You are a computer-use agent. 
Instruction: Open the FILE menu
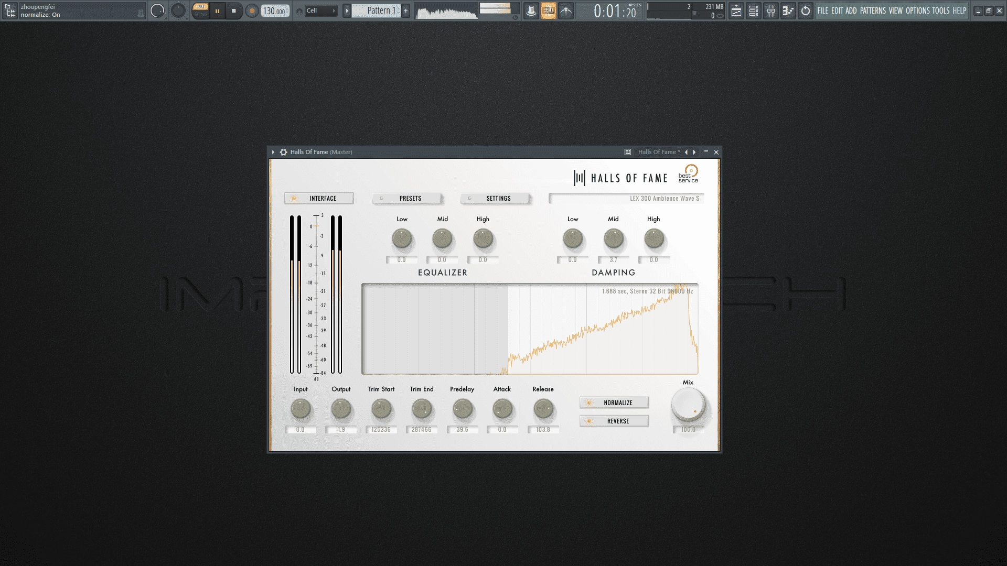coord(823,10)
